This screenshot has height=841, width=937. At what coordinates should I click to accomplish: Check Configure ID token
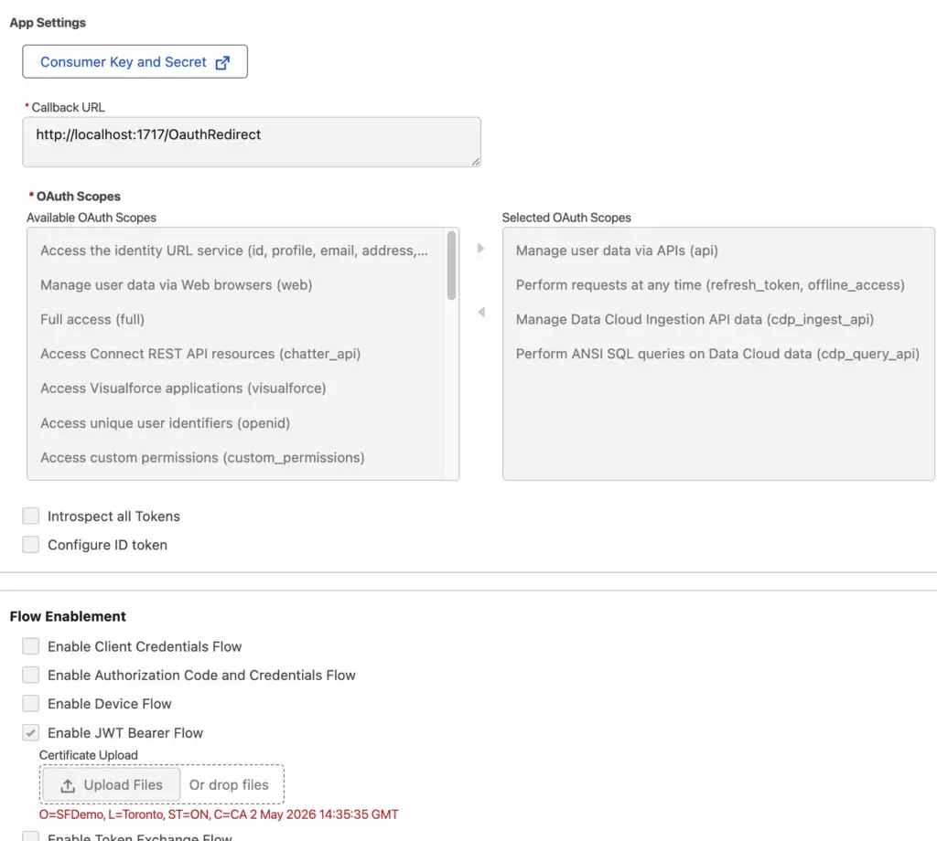[x=30, y=544]
